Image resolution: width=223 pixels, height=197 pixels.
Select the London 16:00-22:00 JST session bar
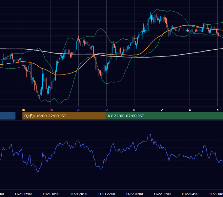[x=64, y=116]
